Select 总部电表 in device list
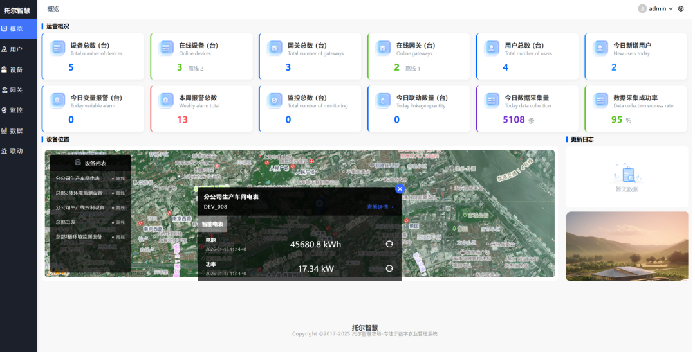695x352 pixels. tap(91, 222)
